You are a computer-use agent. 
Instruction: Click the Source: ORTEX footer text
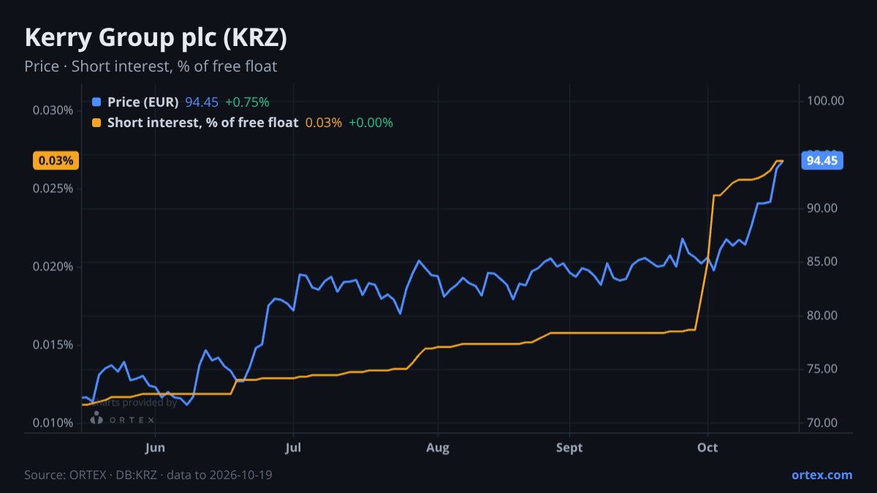coord(149,475)
